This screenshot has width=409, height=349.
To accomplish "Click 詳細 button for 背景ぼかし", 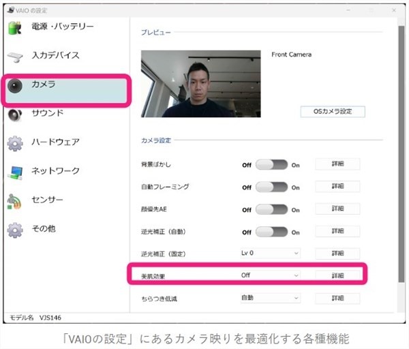I will [337, 164].
